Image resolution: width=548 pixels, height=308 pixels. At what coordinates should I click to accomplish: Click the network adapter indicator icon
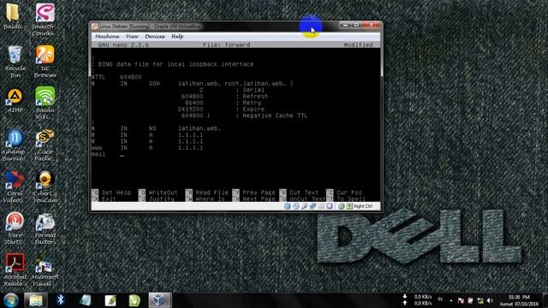[x=313, y=206]
